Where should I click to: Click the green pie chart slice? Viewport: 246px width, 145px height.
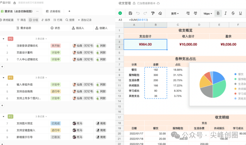[x=220, y=88]
